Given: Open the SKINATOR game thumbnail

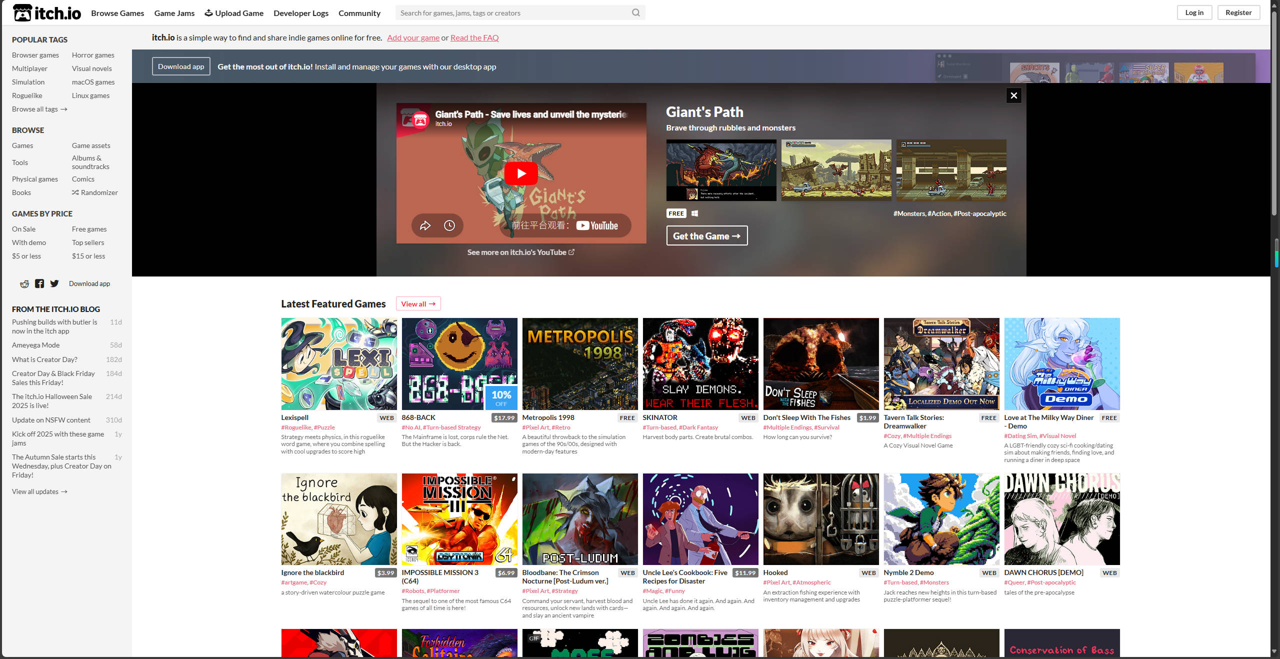Looking at the screenshot, I should click(x=700, y=364).
